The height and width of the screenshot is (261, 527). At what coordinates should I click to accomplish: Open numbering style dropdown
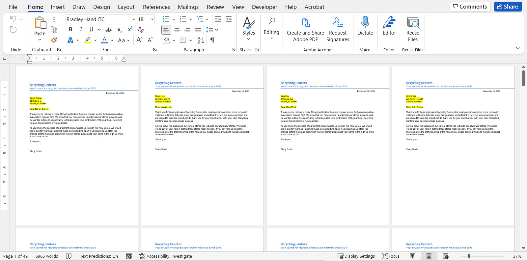191,19
